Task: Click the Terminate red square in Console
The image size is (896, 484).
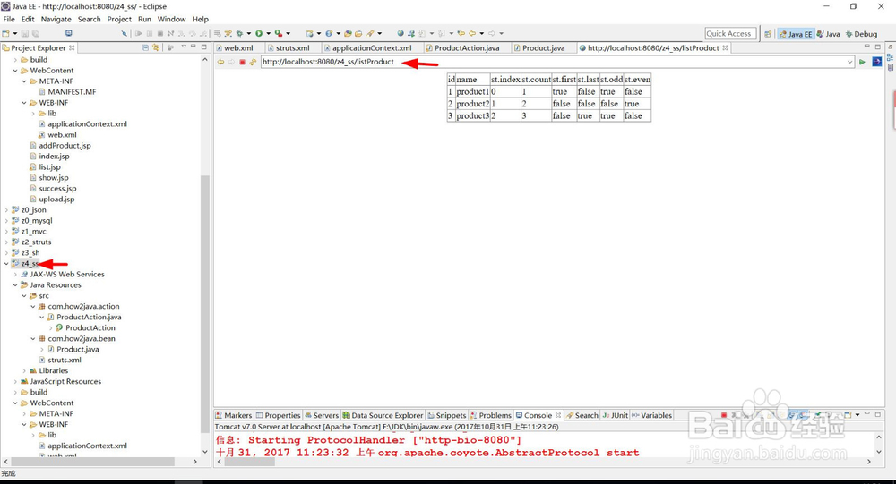Action: click(x=723, y=415)
